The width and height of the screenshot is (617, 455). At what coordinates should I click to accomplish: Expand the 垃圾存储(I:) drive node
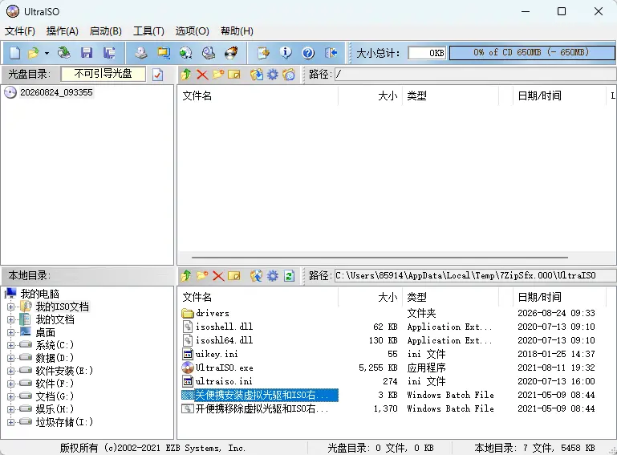point(10,422)
